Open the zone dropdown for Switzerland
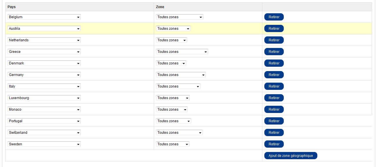Image resolution: width=379 pixels, height=167 pixels. click(179, 133)
